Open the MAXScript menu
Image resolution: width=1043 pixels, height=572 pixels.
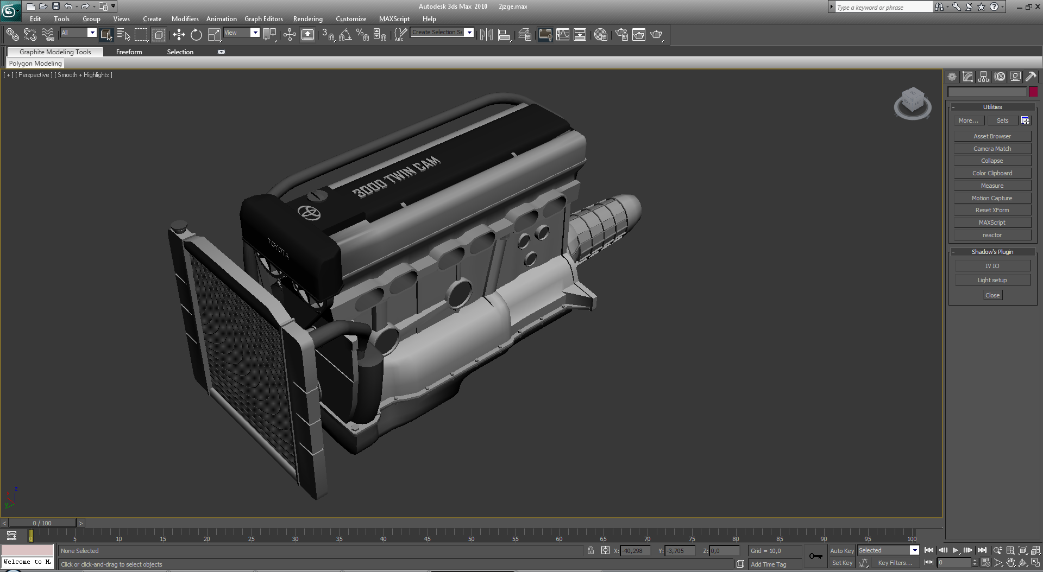pyautogui.click(x=394, y=19)
